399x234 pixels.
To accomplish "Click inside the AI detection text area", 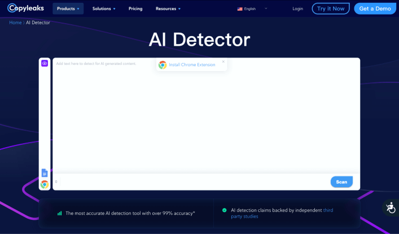I will 206,118.
